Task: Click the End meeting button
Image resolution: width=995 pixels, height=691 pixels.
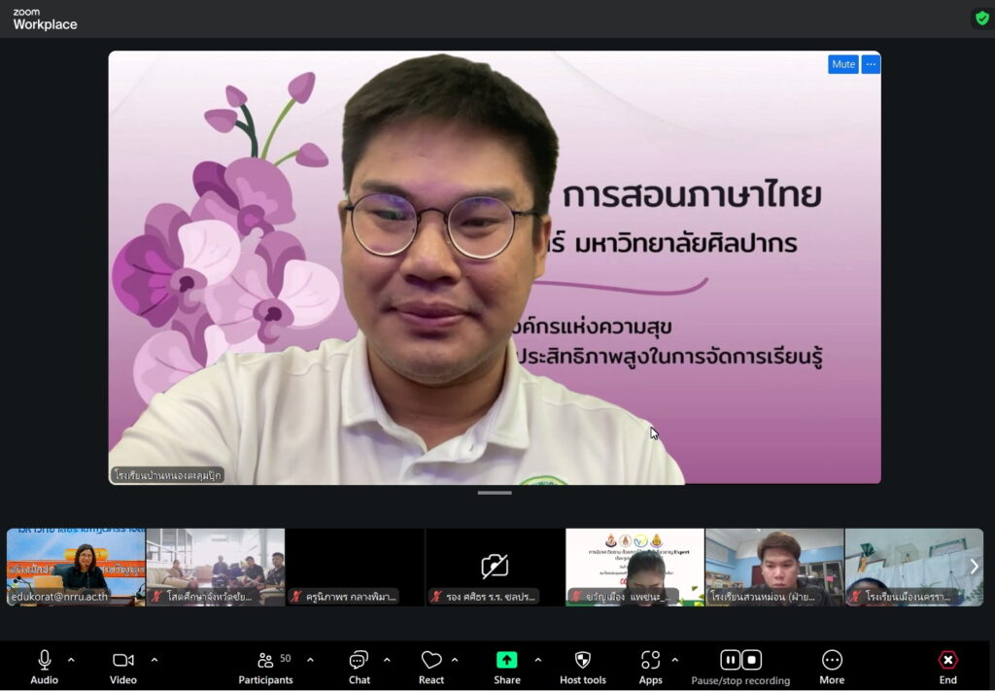Action: click(947, 661)
